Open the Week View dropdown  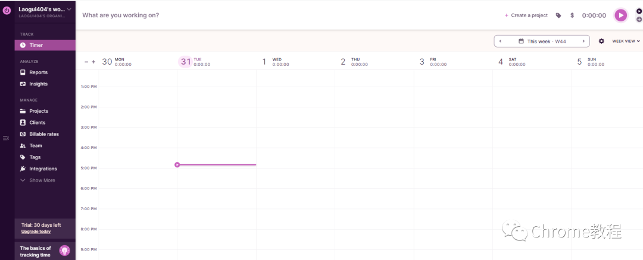[x=626, y=42]
